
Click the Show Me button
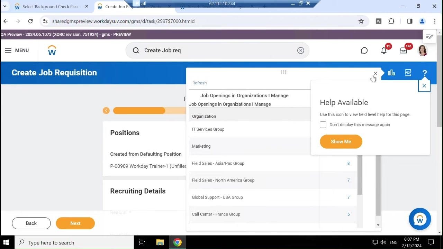tap(341, 141)
